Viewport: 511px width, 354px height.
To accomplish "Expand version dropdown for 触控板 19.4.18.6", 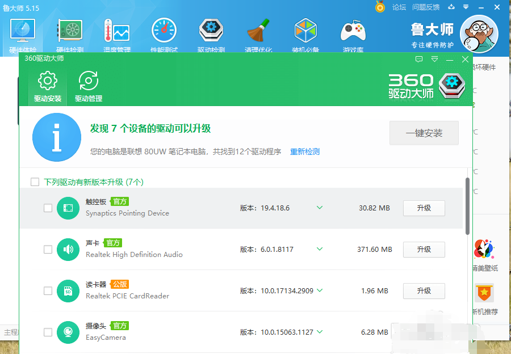I will [x=320, y=208].
